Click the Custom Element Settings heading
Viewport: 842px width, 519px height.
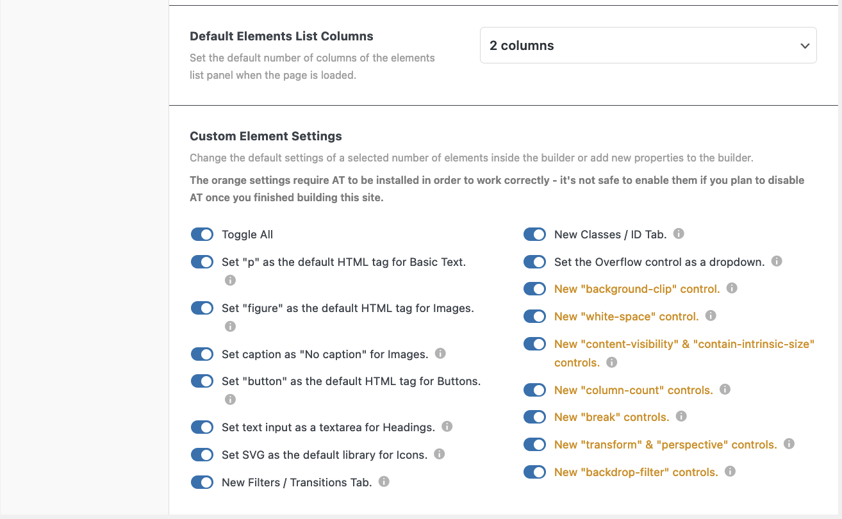[266, 136]
